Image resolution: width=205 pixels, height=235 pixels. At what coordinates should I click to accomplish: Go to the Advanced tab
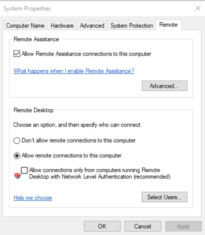click(x=92, y=26)
